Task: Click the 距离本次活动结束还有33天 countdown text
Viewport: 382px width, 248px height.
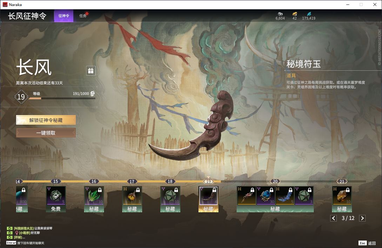Action: click(x=40, y=83)
